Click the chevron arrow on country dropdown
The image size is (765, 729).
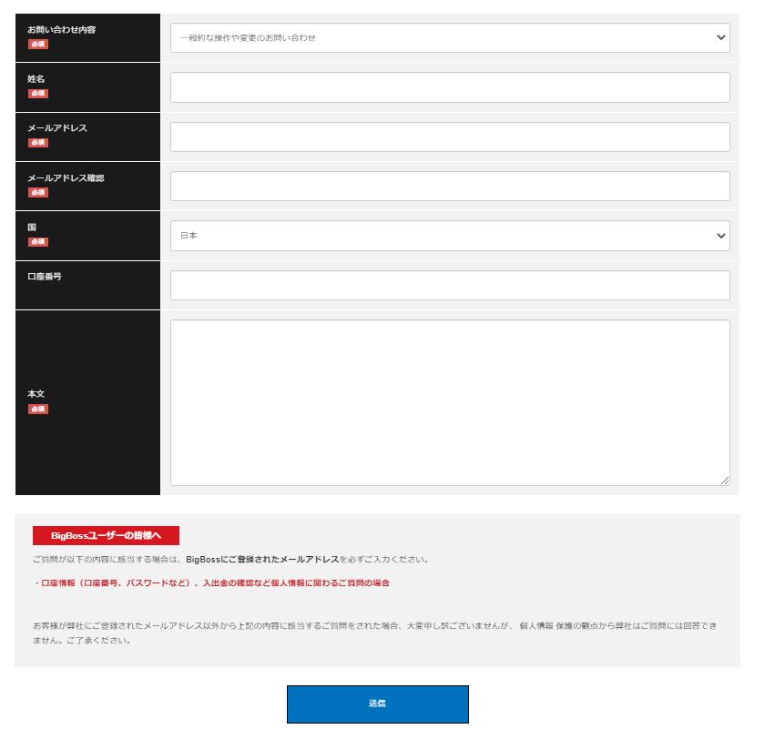point(719,236)
